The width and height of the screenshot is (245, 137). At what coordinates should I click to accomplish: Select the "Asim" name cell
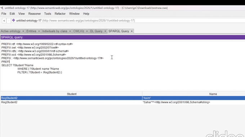click(193, 98)
